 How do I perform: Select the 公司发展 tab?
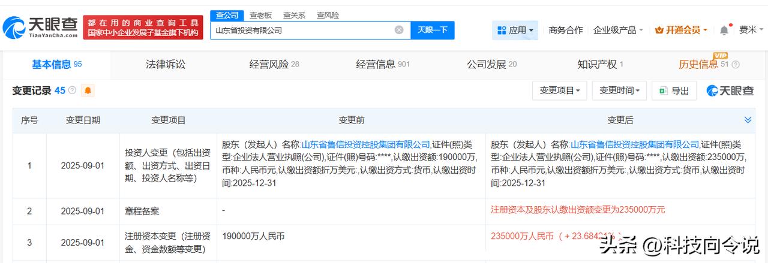(x=491, y=64)
